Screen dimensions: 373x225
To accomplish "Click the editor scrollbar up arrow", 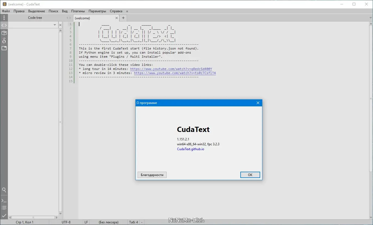I will click(x=371, y=23).
